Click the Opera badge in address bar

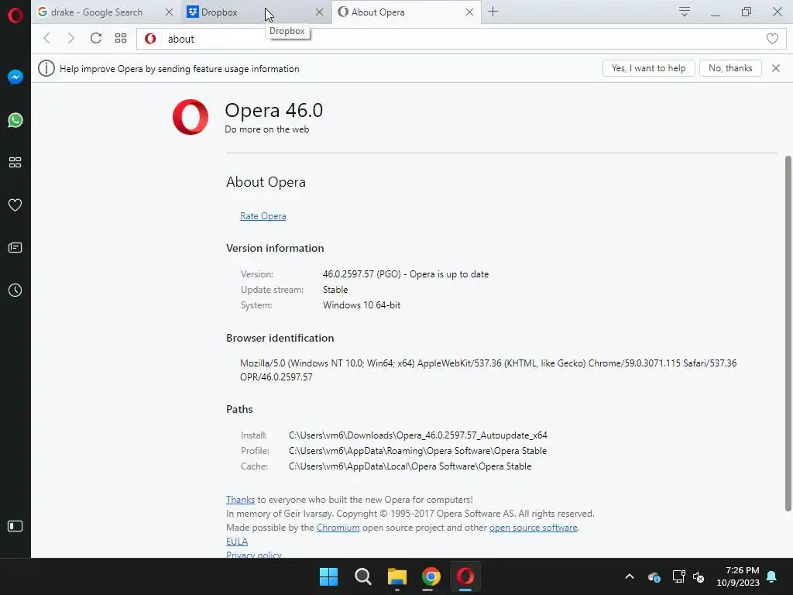coord(150,39)
